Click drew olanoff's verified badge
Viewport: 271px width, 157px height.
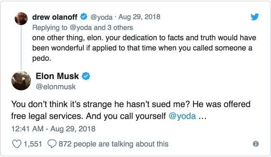tap(84, 17)
